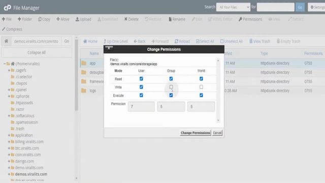Expand the application folder node
Viewport: 325px width, 183px height.
(9, 135)
